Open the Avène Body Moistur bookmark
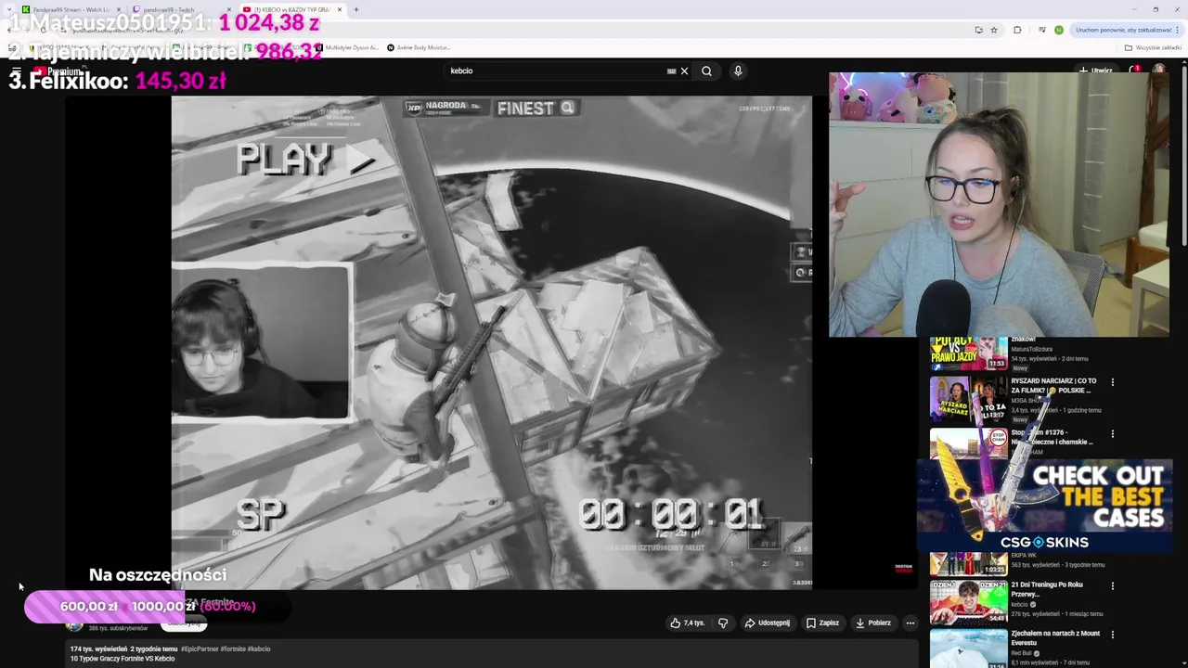Viewport: 1188px width, 668px height. pyautogui.click(x=419, y=47)
